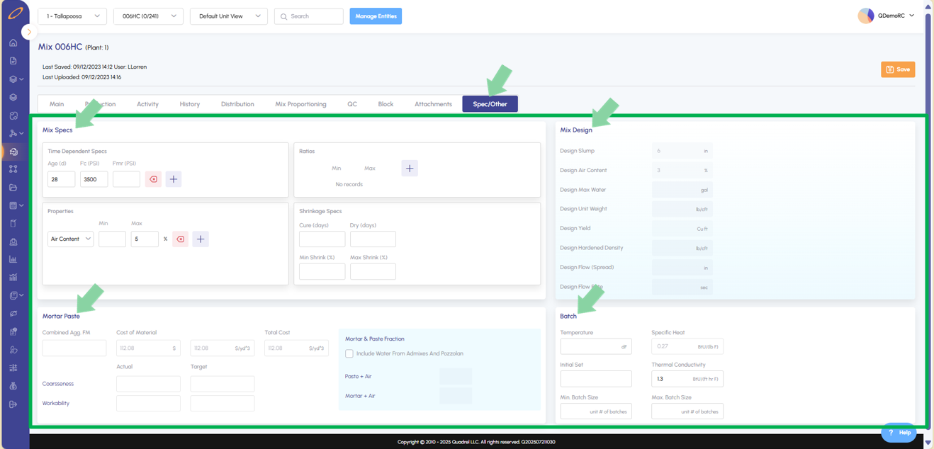The width and height of the screenshot is (934, 449).
Task: Click the document icon below Home in sidebar
Action: pos(13,61)
